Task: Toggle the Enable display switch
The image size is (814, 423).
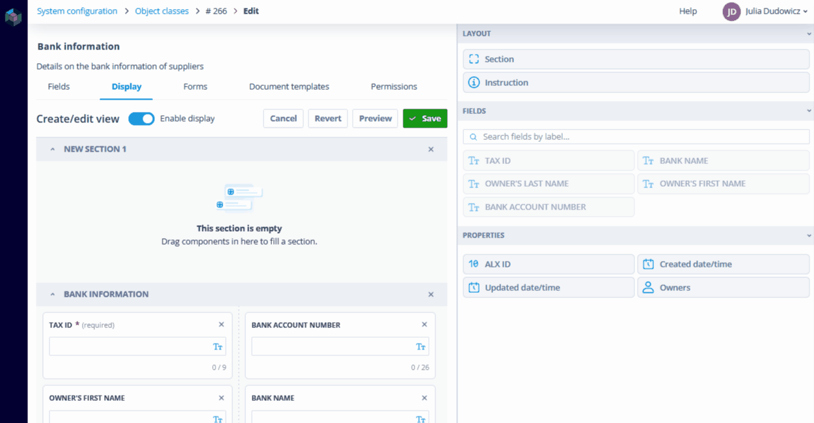Action: click(x=141, y=118)
